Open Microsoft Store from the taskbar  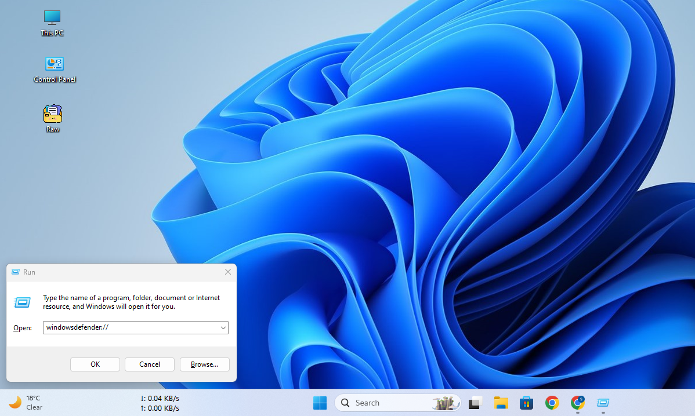coord(526,403)
